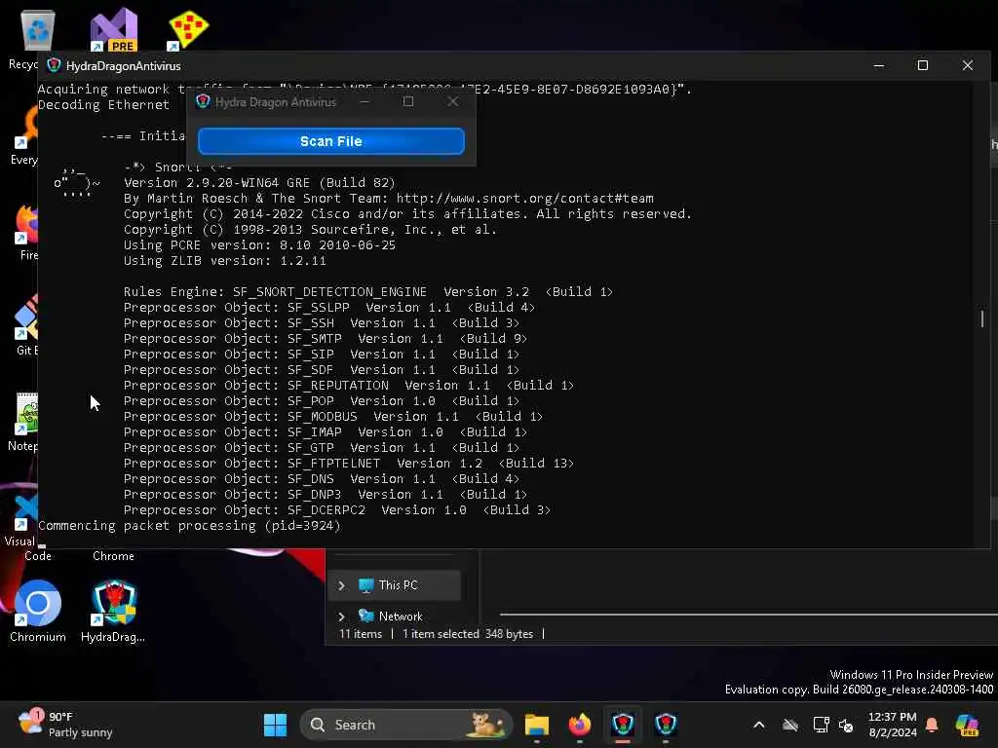998x748 pixels.
Task: Expand This PC in File Explorer
Action: click(x=342, y=585)
